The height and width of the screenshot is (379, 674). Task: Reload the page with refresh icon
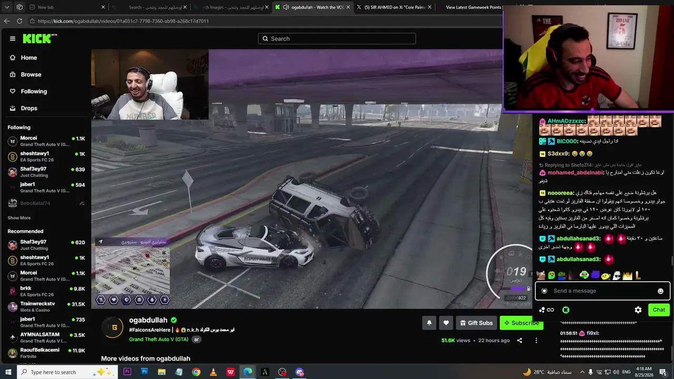(19, 21)
